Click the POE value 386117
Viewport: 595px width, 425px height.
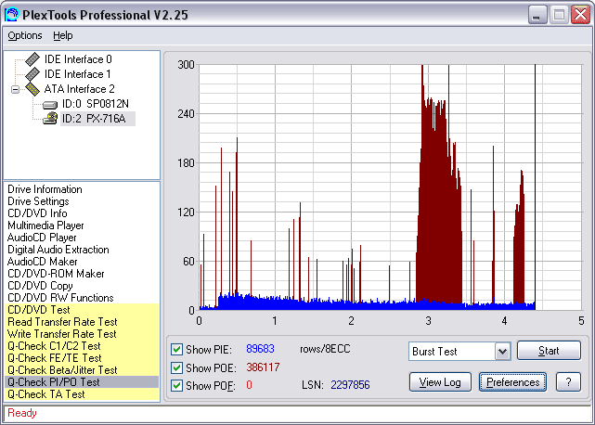(x=263, y=367)
